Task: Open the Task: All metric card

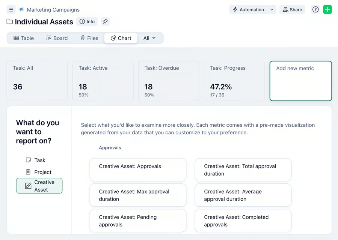Action: click(x=37, y=81)
